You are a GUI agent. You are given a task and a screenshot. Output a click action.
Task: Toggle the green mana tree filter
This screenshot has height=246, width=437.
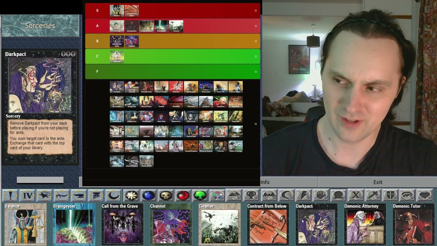[200, 195]
